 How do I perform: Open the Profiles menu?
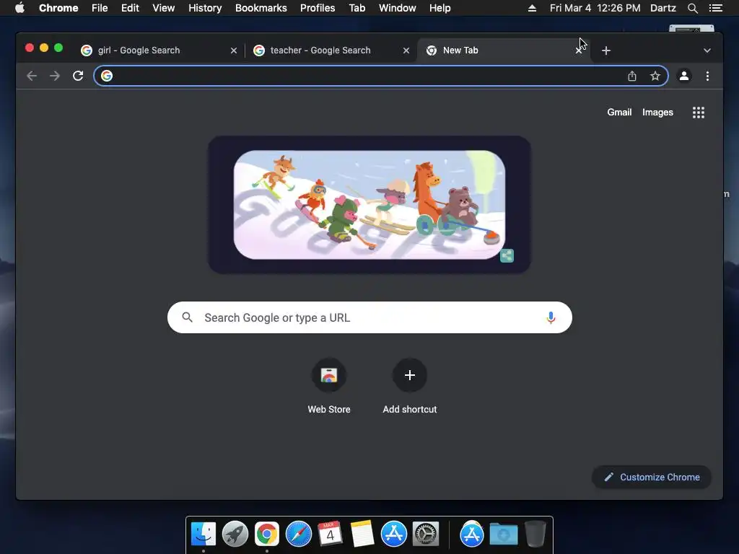click(x=318, y=8)
